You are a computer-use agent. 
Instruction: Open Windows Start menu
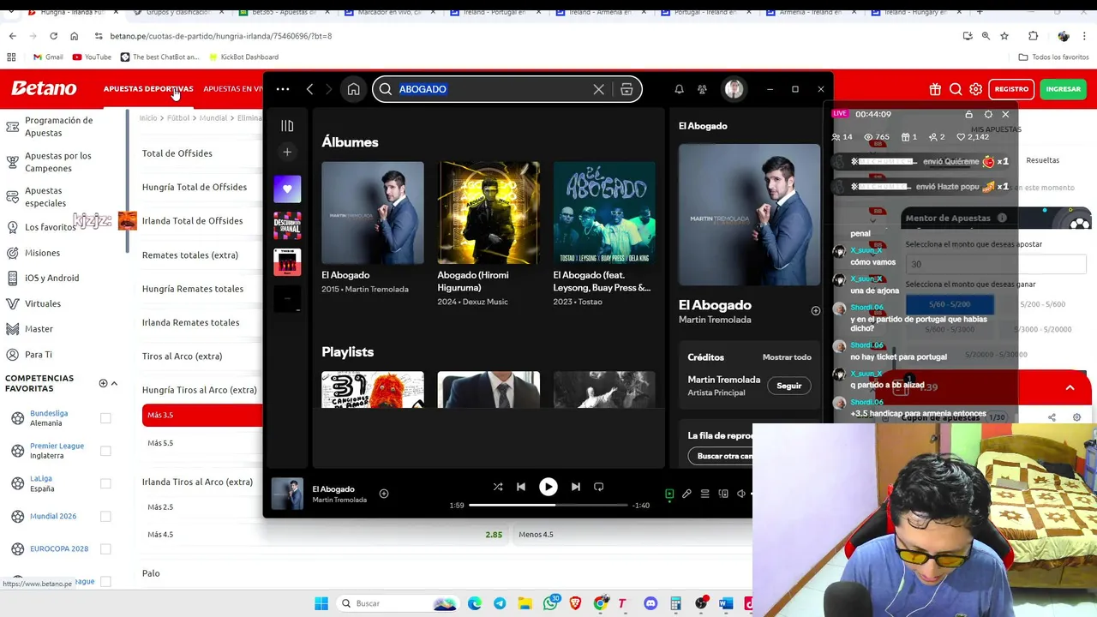tap(321, 603)
